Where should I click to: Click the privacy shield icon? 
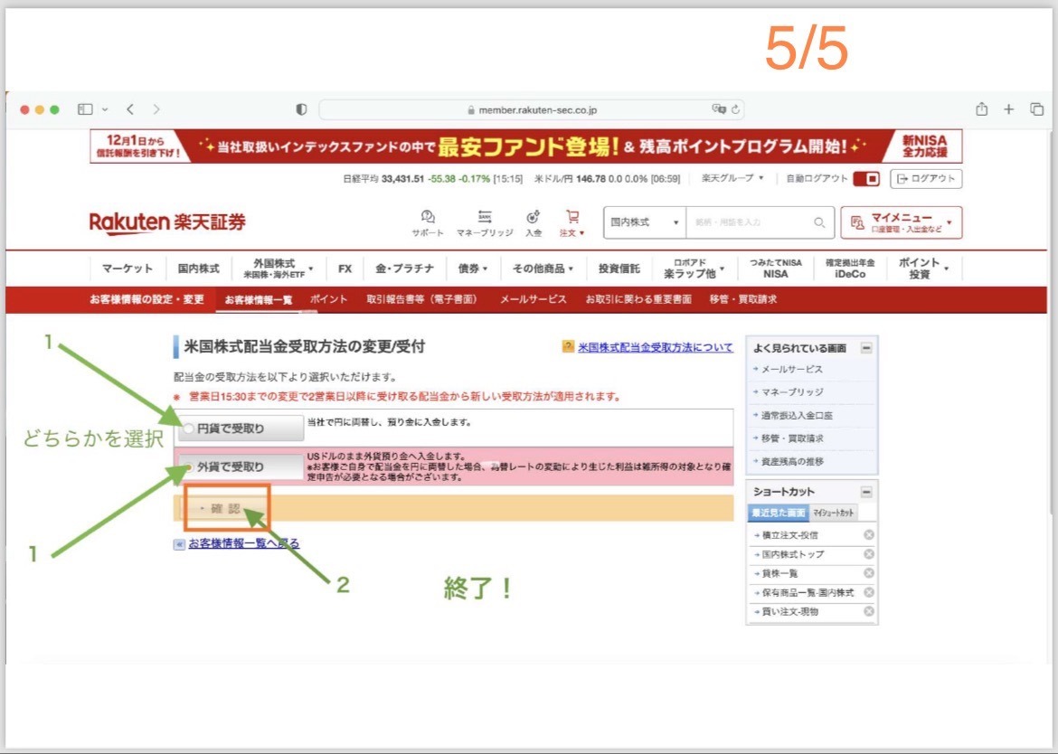[302, 109]
